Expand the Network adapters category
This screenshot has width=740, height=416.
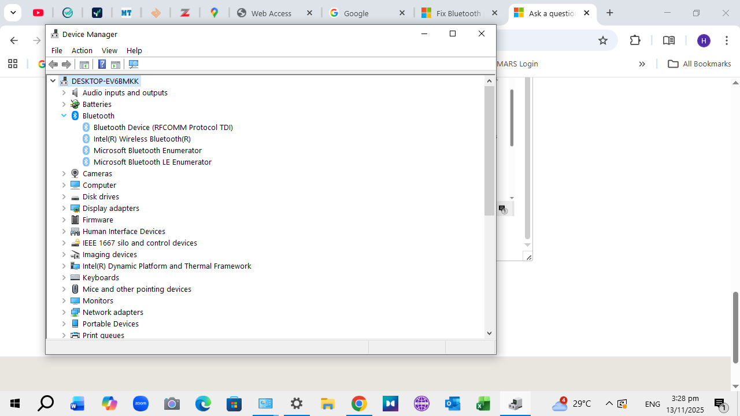64,312
